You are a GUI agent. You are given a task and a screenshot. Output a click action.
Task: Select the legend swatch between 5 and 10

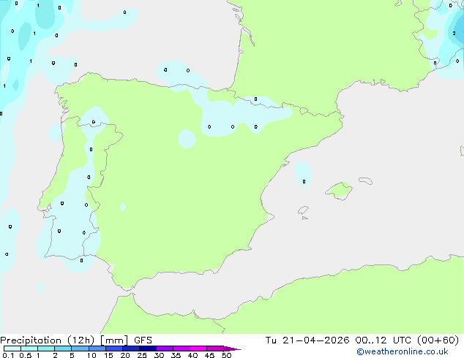(80, 349)
